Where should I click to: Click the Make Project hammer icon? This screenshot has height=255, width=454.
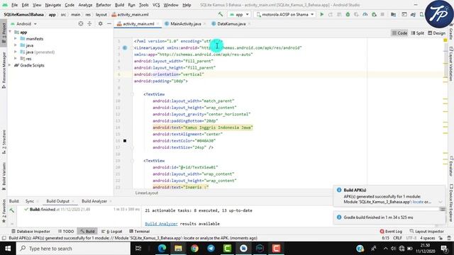(221, 14)
